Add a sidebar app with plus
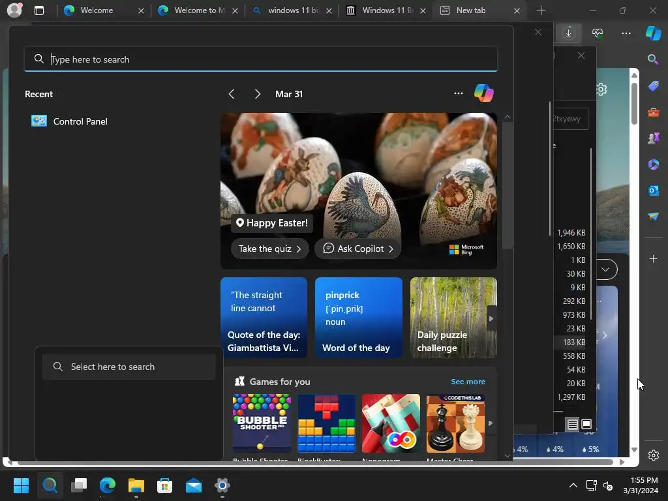This screenshot has height=501, width=668. [x=653, y=258]
